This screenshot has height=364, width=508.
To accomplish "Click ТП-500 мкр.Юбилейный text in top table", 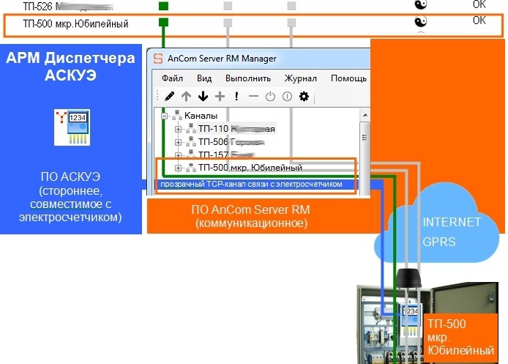I will click(75, 23).
